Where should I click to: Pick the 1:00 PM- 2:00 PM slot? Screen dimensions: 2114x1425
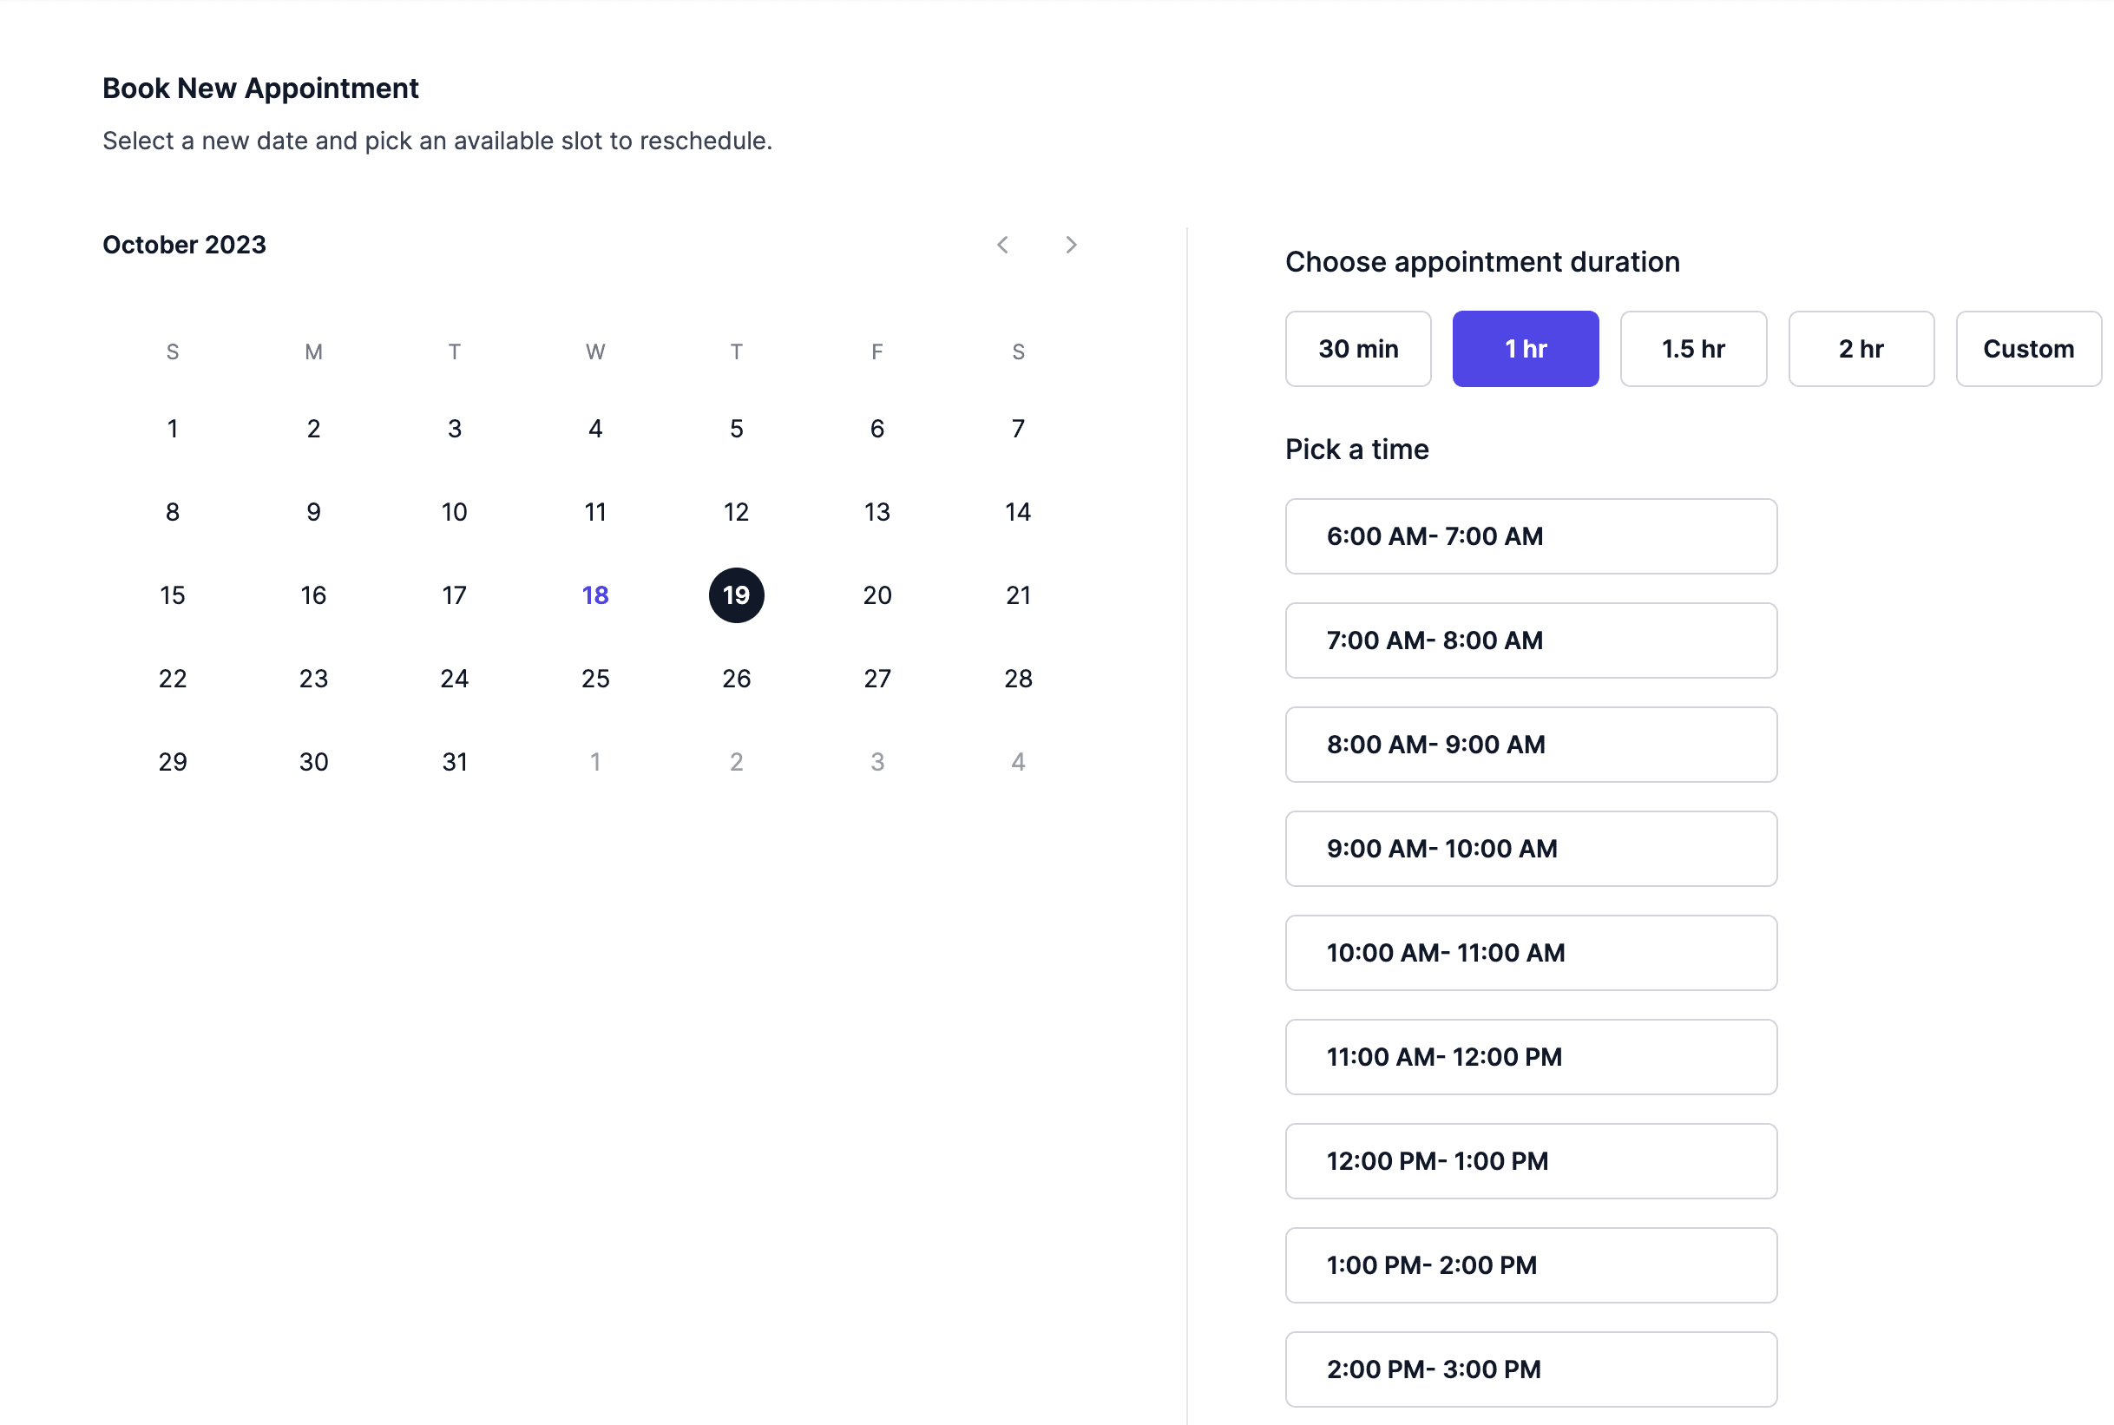1531,1265
